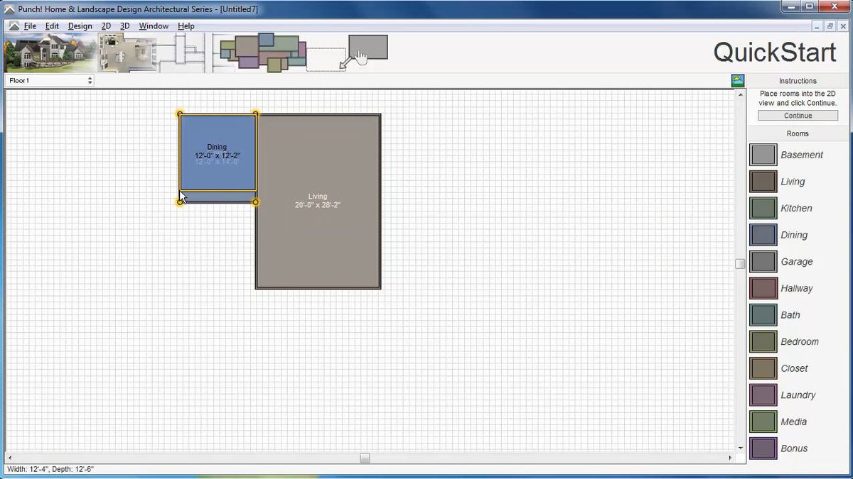
Task: Click the Closet room label
Action: click(x=794, y=368)
